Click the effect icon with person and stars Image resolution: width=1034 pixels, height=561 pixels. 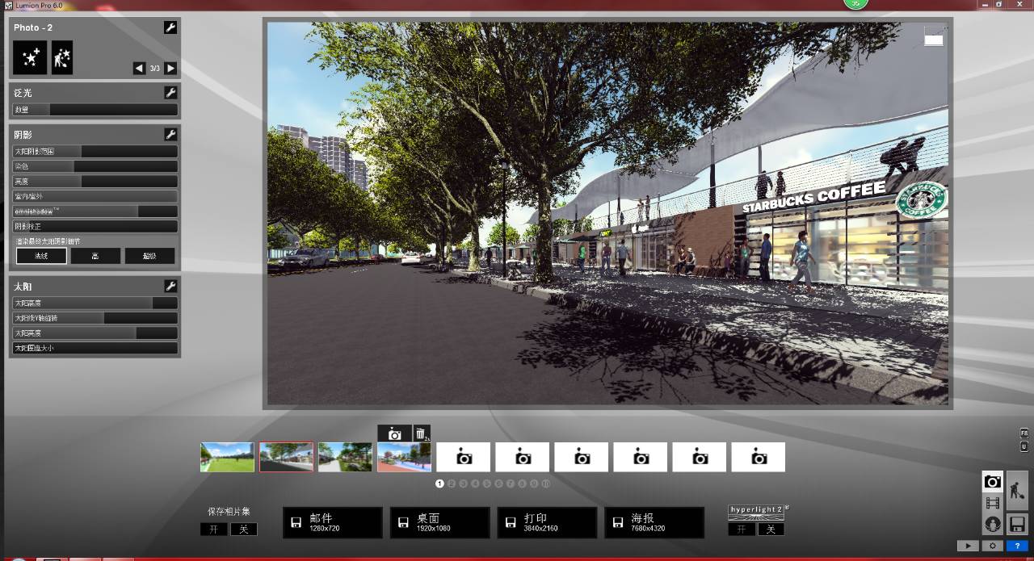pos(62,57)
